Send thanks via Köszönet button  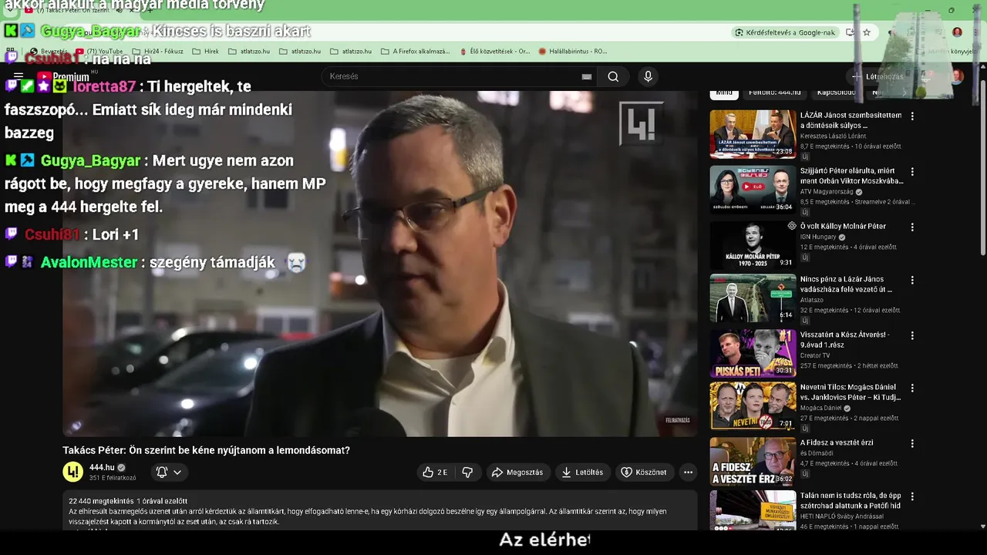[x=644, y=472]
